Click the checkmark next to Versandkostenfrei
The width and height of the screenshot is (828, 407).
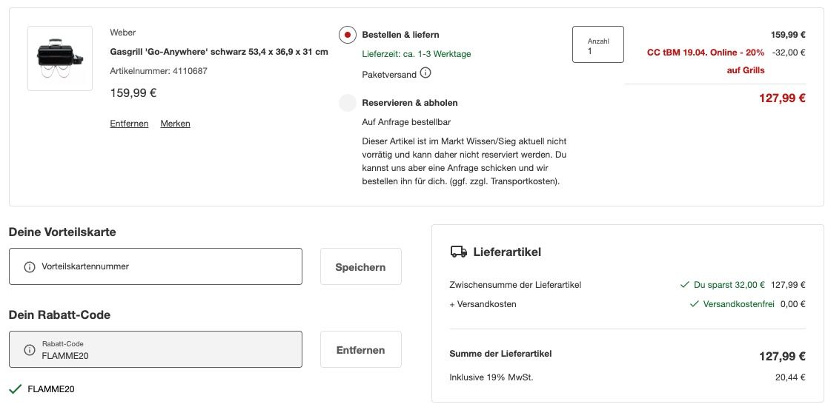point(694,304)
